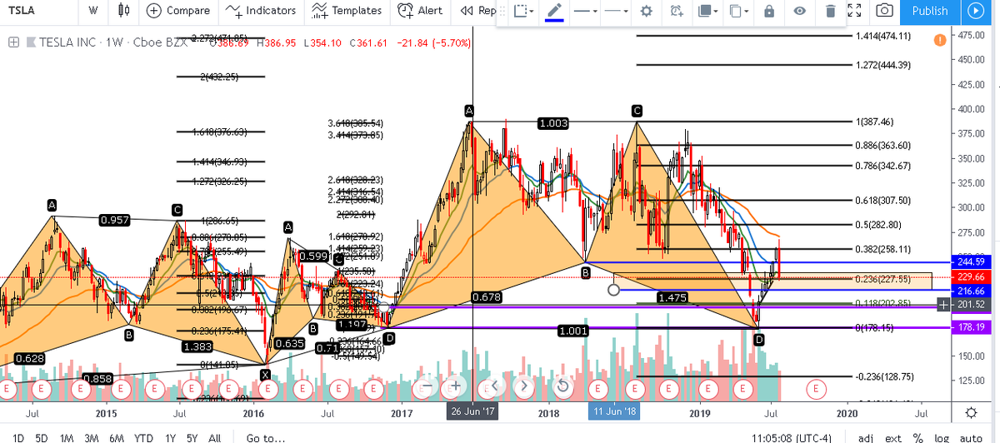The width and height of the screenshot is (1000, 443).
Task: Select the 1M time range
Action: click(67, 436)
